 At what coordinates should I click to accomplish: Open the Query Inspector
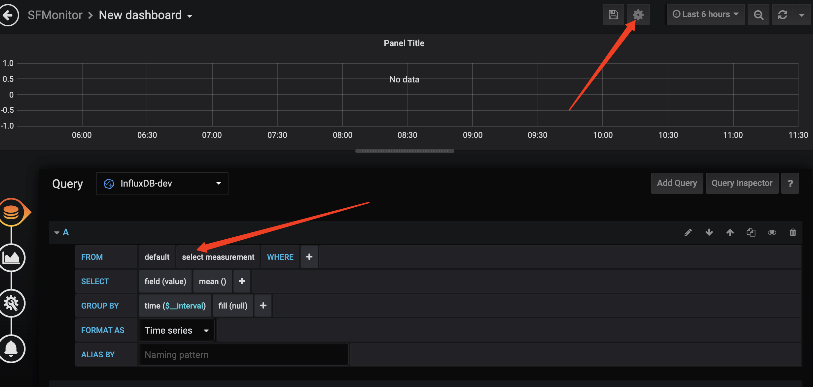742,183
